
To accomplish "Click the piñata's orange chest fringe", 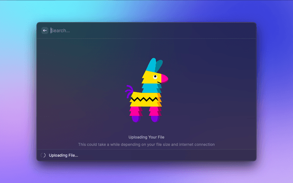I will [159, 99].
